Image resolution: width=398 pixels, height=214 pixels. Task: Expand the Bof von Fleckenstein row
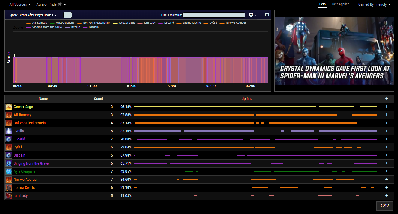click(387, 123)
